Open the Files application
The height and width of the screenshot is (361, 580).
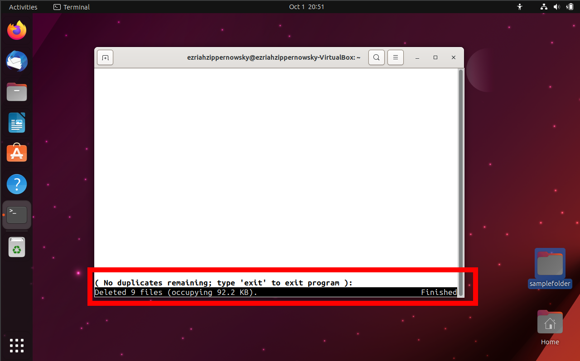pyautogui.click(x=16, y=92)
